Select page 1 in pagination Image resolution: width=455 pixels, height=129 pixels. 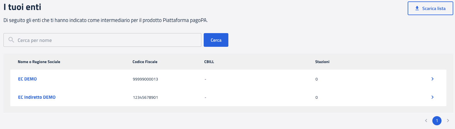[x=437, y=121]
